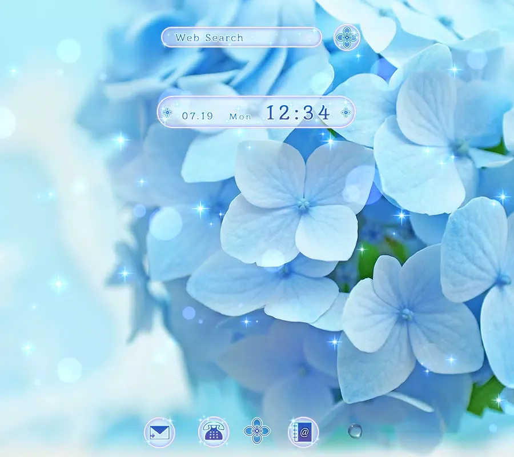Tap the 07.19 date text
Image resolution: width=514 pixels, height=457 pixels.
coord(198,116)
